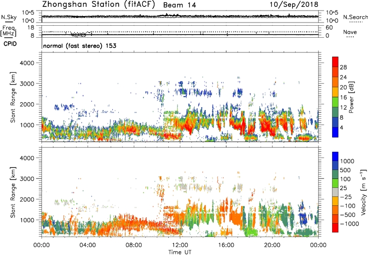Click the 'Nave' legend label
This screenshot has height=255, width=368.
(350, 32)
